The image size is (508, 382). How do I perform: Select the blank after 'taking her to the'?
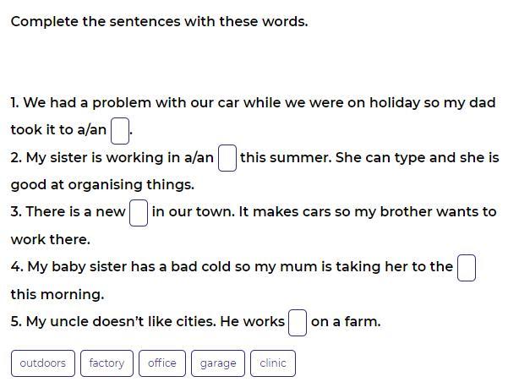point(467,268)
